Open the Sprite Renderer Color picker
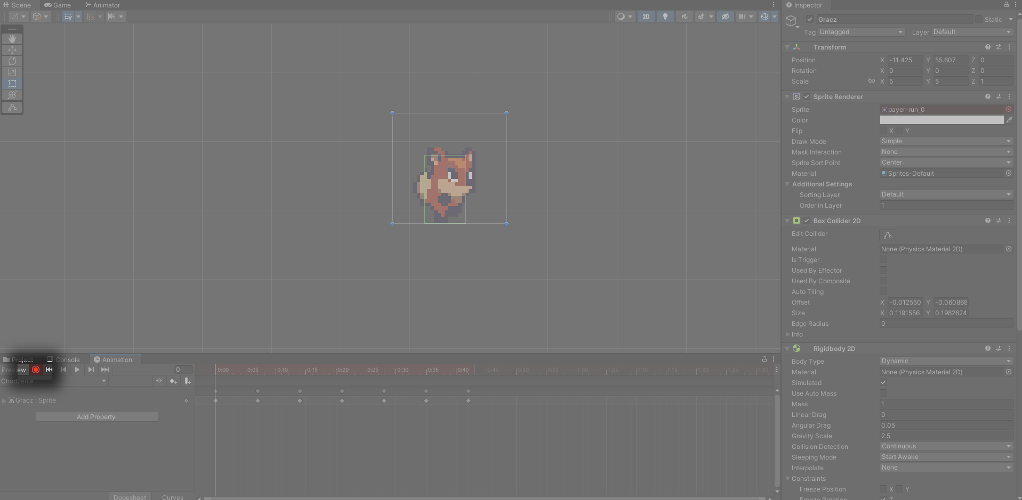The width and height of the screenshot is (1022, 500). point(941,120)
